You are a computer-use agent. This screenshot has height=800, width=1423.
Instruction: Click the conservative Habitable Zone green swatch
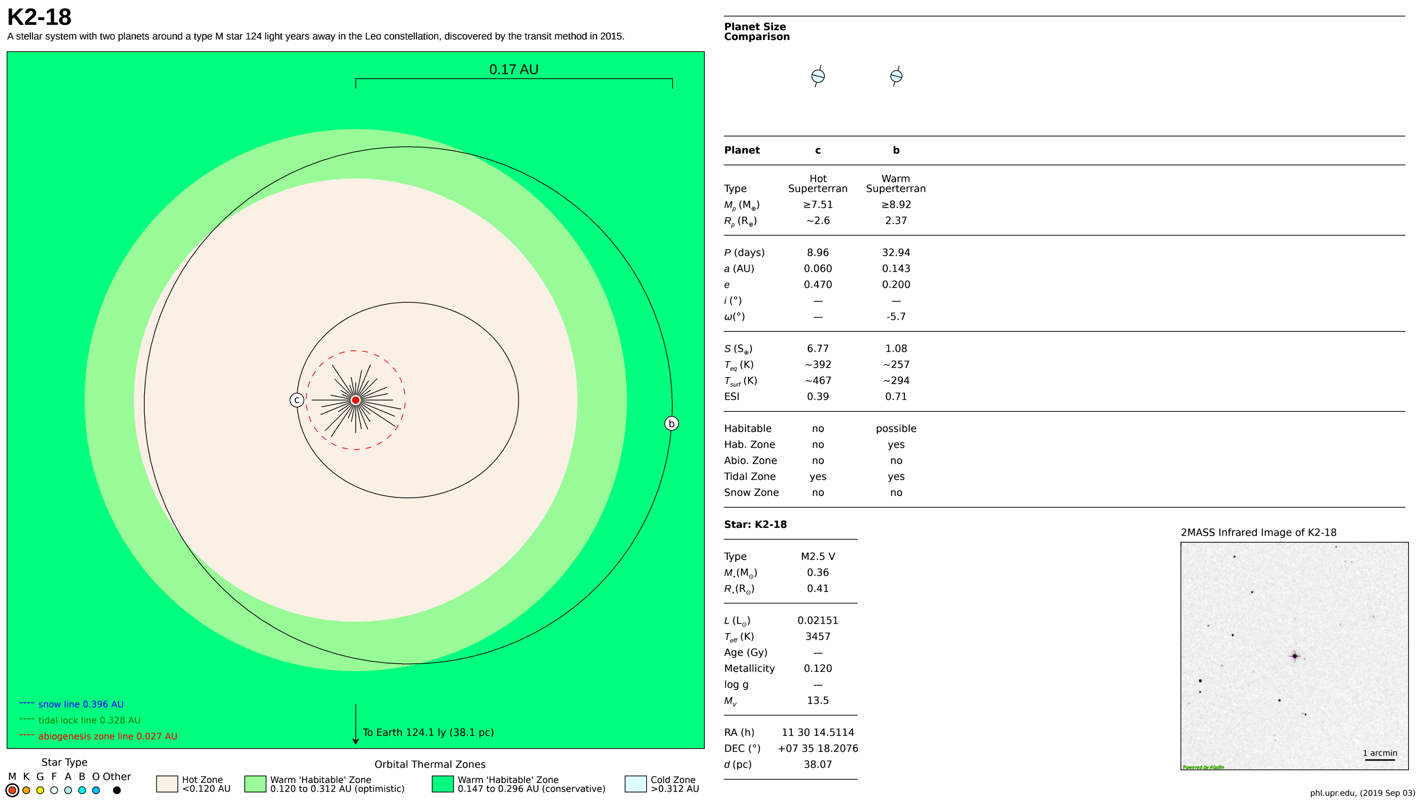(x=442, y=784)
